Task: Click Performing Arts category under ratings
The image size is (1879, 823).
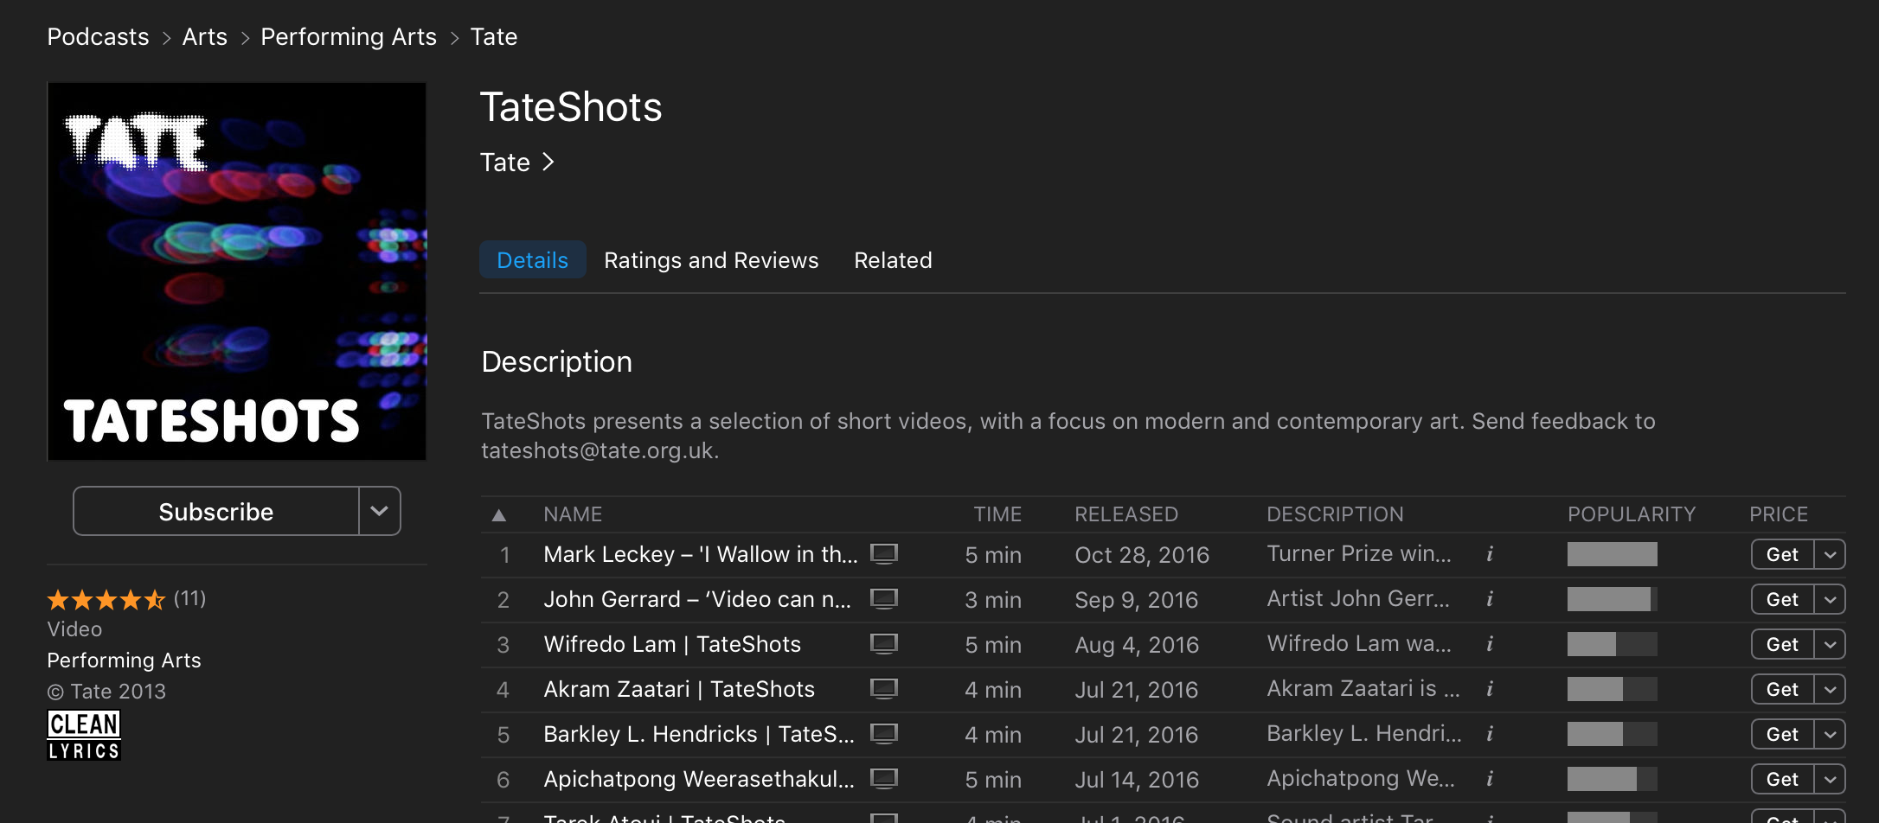Action: click(124, 660)
